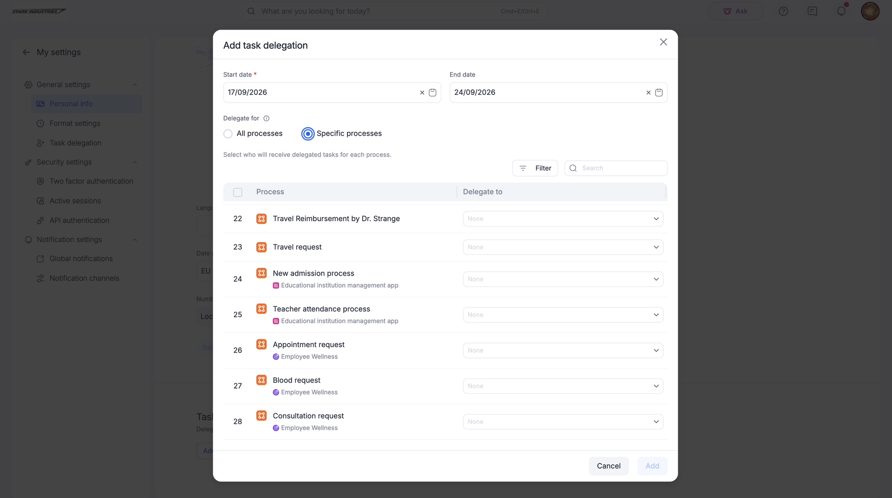Open the notifications bell

pos(841,11)
